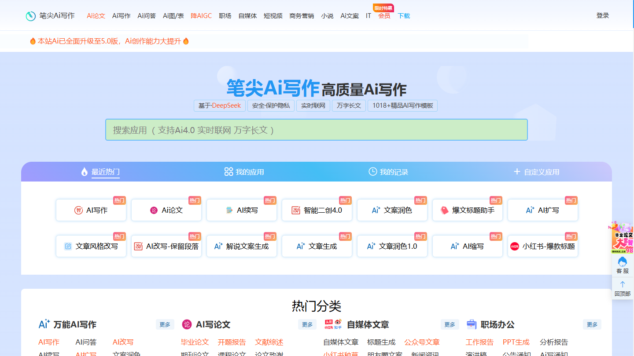Open the PPT生成 link

(x=516, y=342)
